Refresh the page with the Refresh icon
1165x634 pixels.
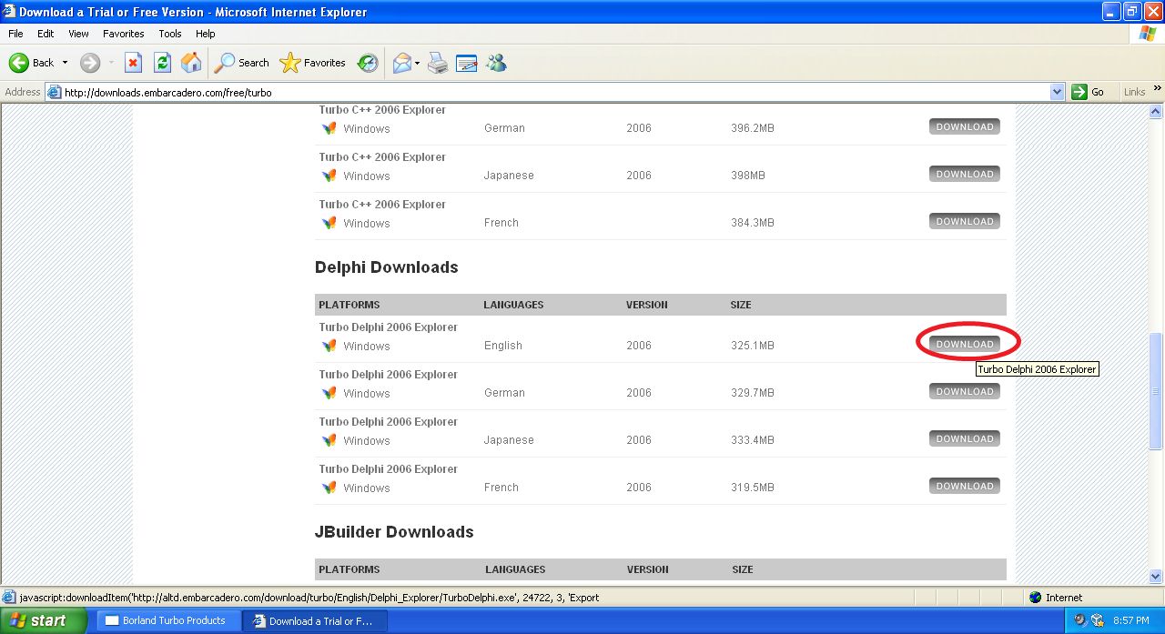pos(162,63)
